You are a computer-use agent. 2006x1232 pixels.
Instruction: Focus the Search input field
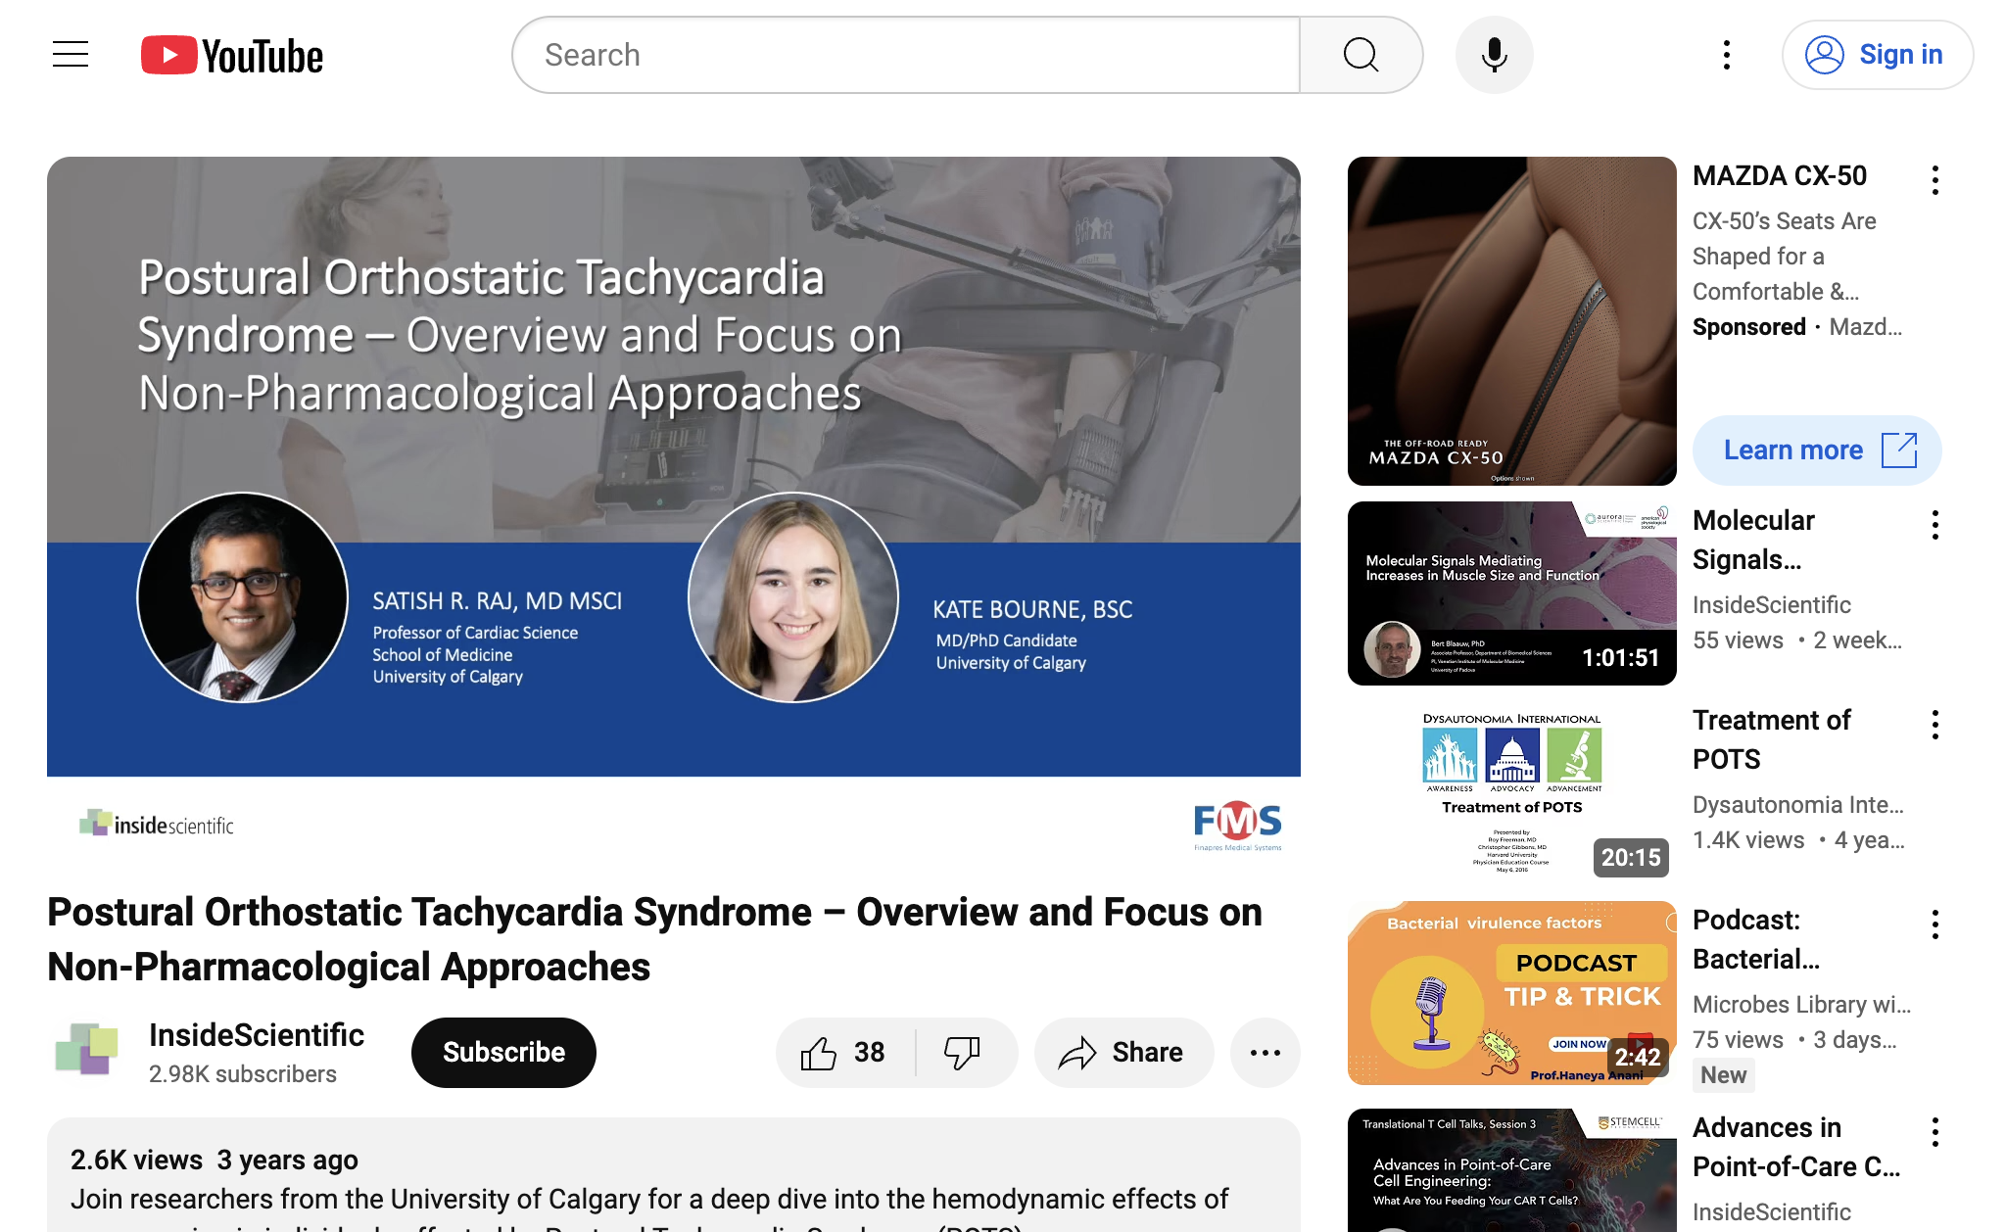pyautogui.click(x=907, y=55)
